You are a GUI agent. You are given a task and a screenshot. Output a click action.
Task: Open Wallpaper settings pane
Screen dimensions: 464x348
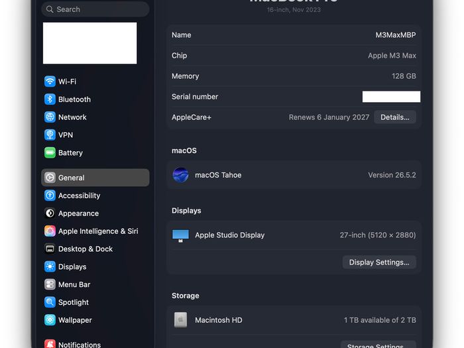[95, 320]
